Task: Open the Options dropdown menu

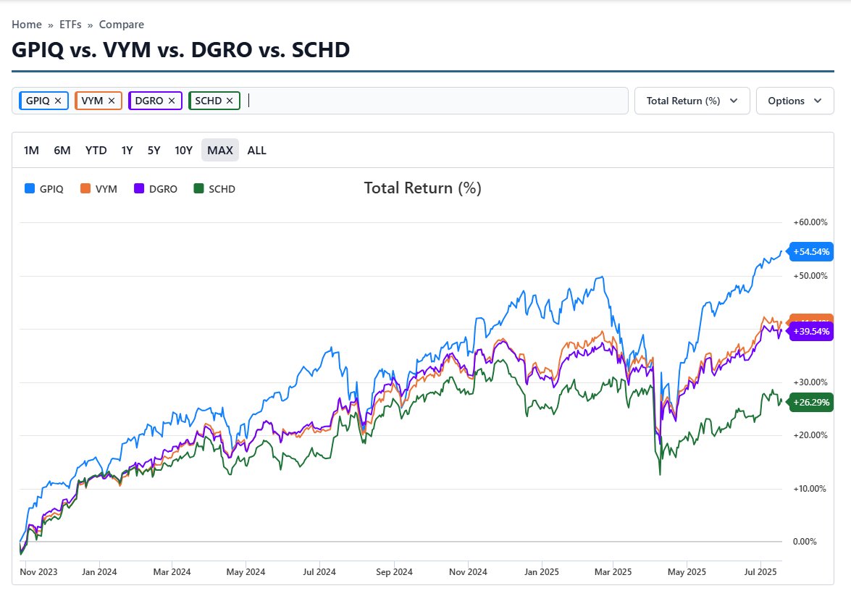Action: click(x=795, y=101)
